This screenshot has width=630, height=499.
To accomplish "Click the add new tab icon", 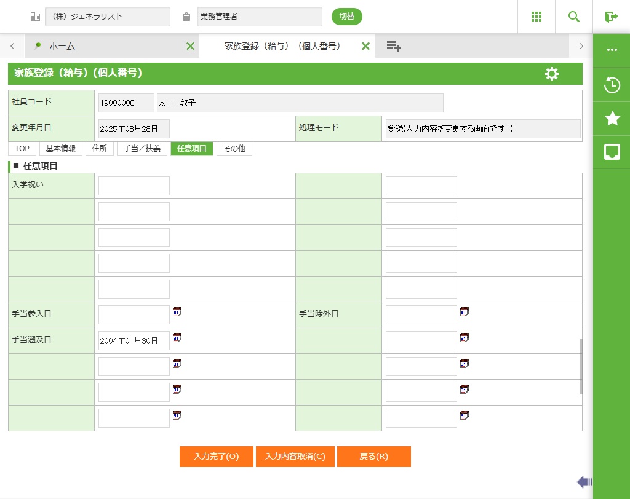I will pyautogui.click(x=394, y=46).
